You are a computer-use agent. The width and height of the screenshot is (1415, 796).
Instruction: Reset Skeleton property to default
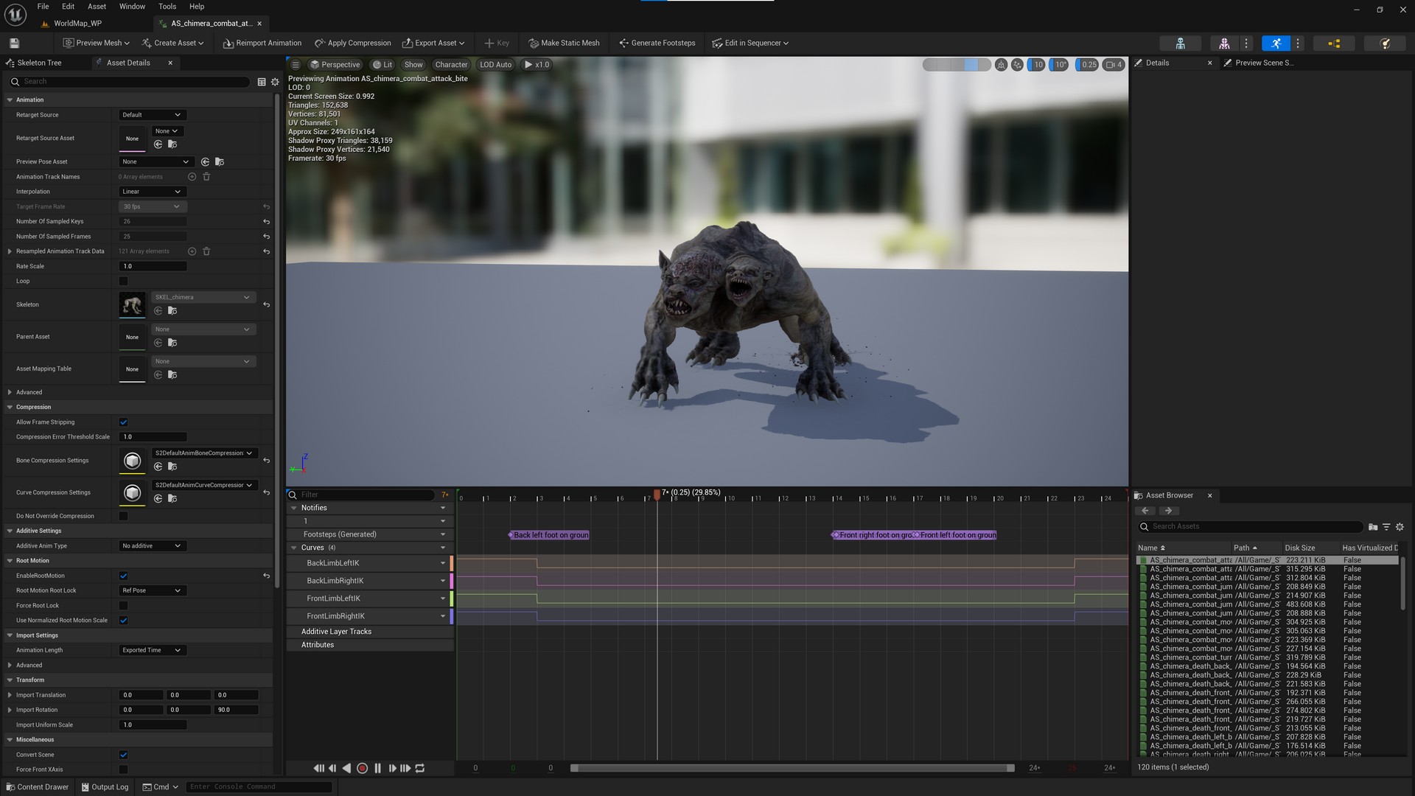tap(266, 304)
